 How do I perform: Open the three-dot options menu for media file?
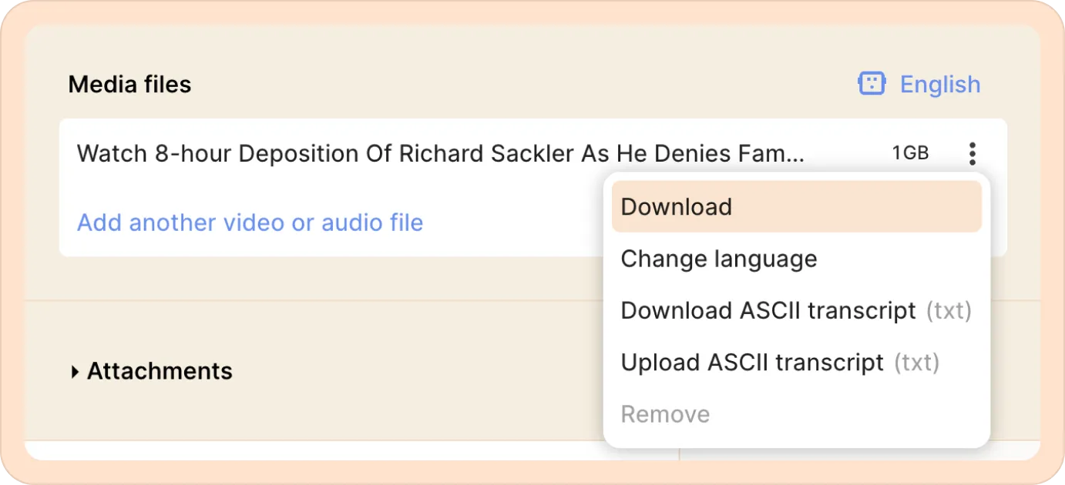click(x=973, y=154)
